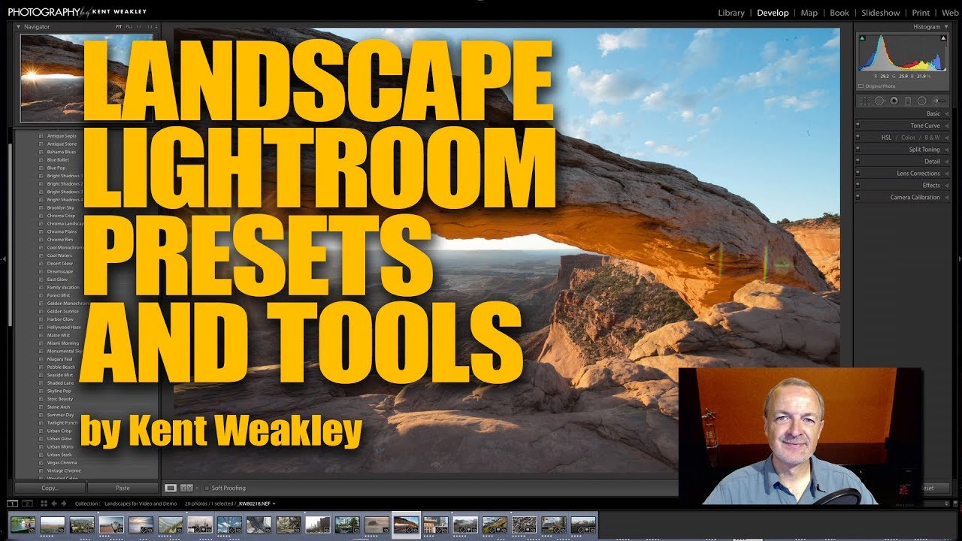Viewport: 962px width, 541px height.
Task: Select the first filmstrip thumbnail
Action: tap(23, 524)
